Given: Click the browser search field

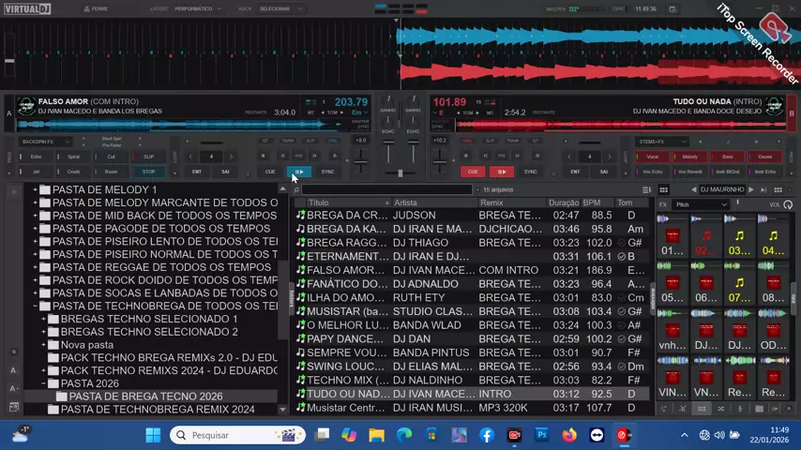Looking at the screenshot, I should pos(385,189).
